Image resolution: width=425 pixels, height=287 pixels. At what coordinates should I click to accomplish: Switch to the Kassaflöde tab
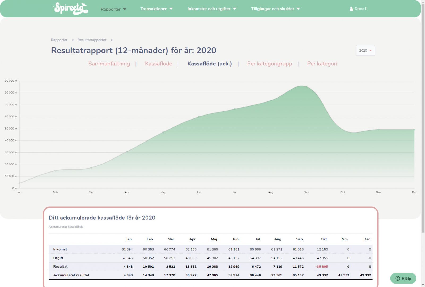tap(158, 64)
